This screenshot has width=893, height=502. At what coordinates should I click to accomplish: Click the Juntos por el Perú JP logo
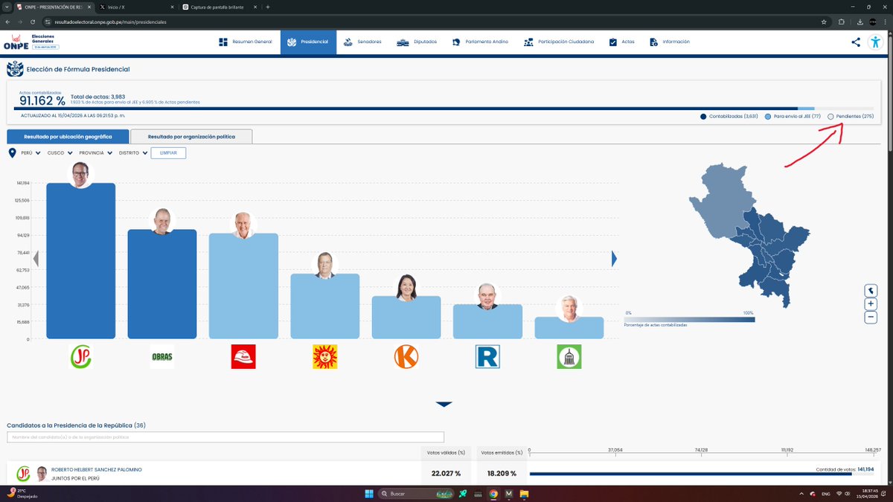80,357
